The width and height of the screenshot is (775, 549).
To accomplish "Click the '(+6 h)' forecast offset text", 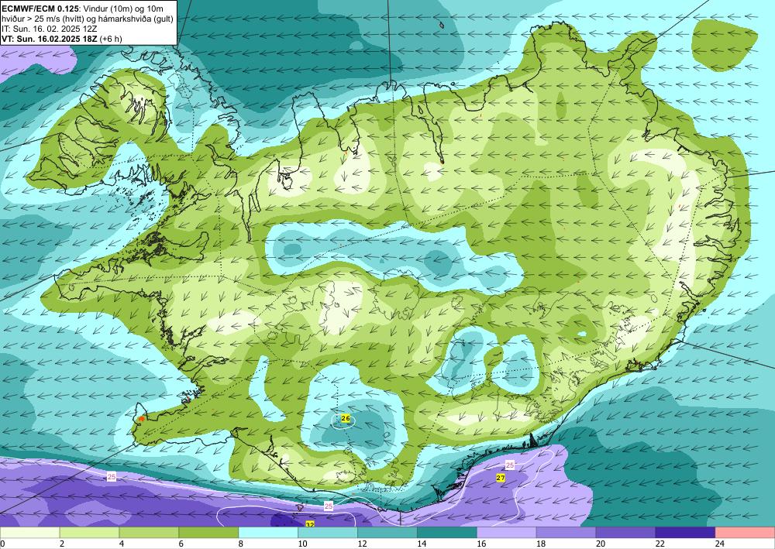I will (111, 39).
